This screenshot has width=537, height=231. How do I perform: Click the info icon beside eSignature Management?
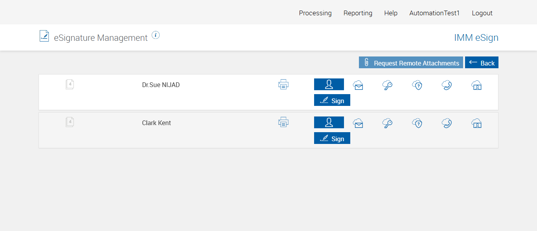pos(156,35)
